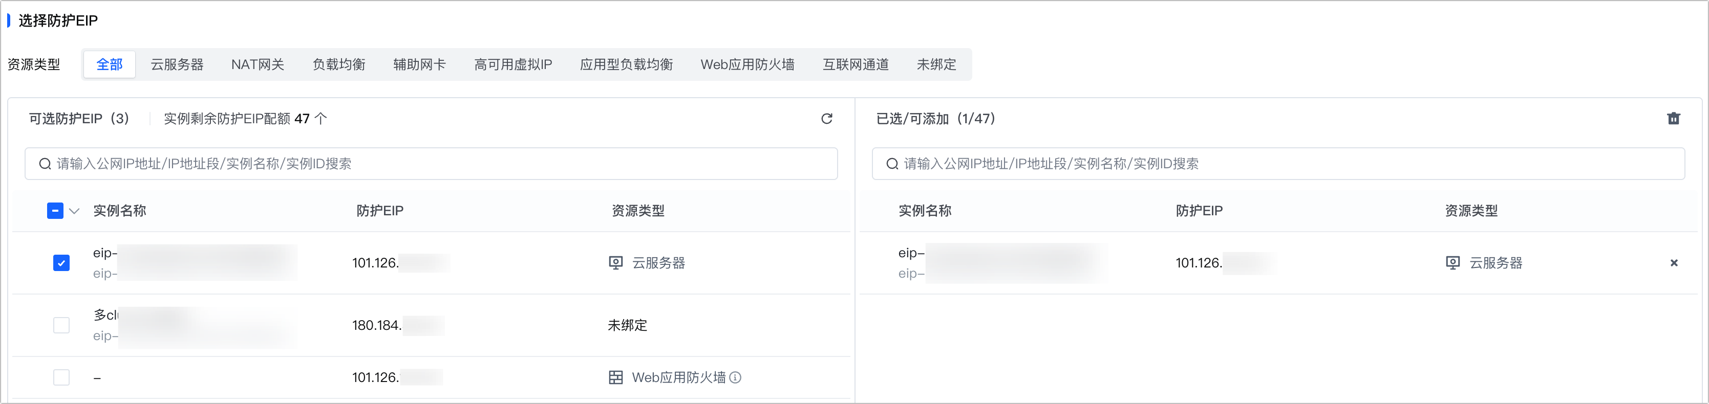The height and width of the screenshot is (404, 1709).
Task: Toggle the select-all header checkbox
Action: [x=55, y=211]
